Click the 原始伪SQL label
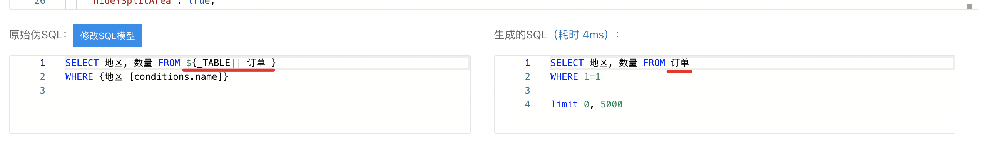 coord(38,35)
